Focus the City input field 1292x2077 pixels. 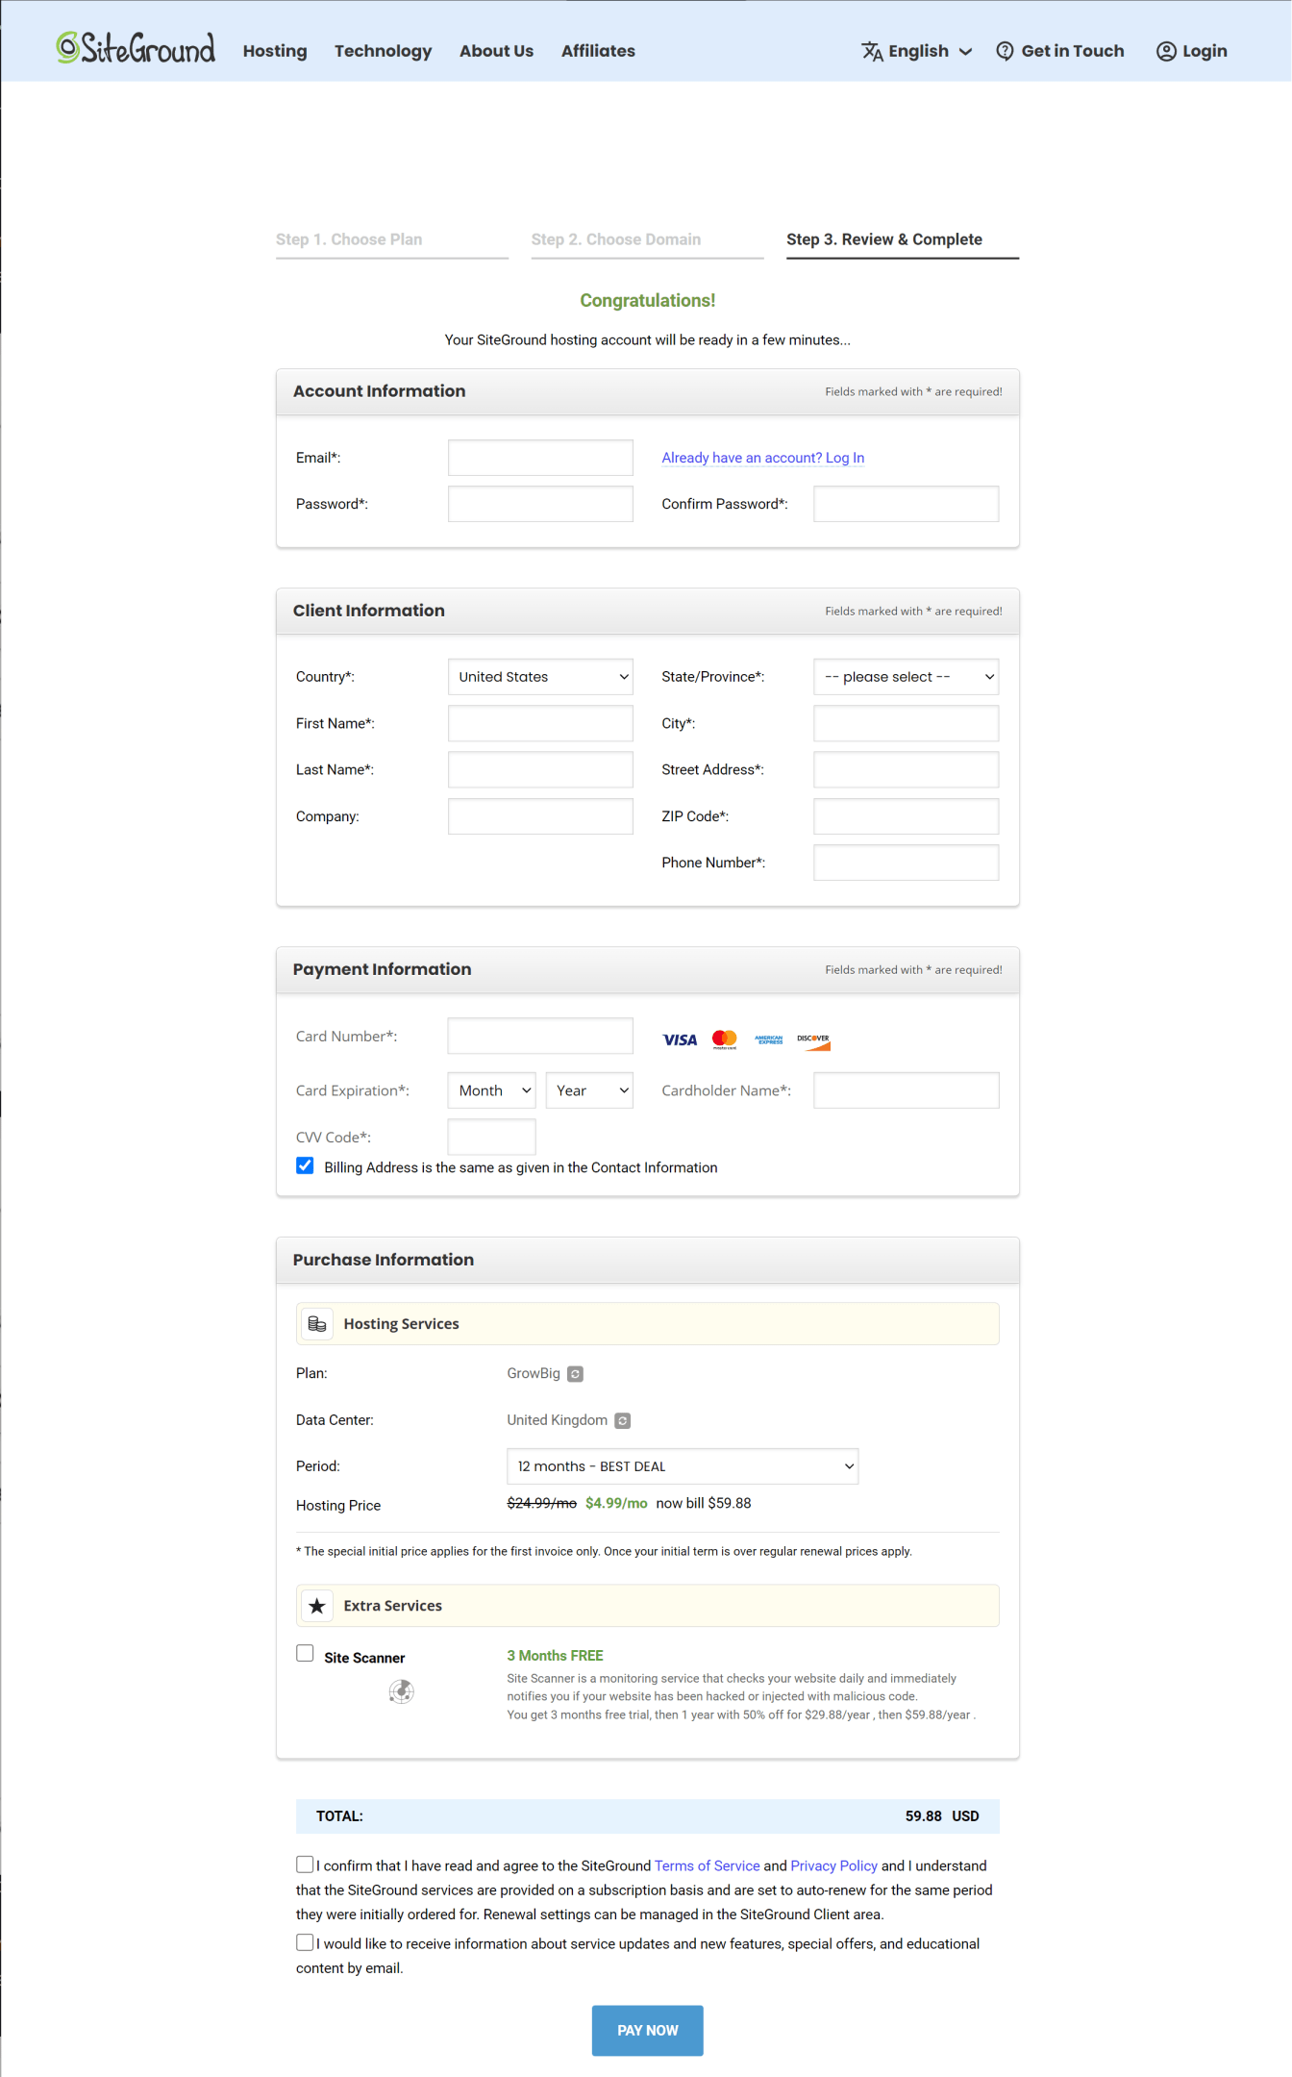(x=906, y=723)
